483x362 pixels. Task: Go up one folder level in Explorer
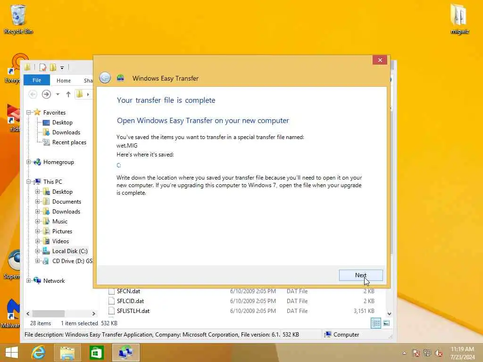click(x=68, y=94)
